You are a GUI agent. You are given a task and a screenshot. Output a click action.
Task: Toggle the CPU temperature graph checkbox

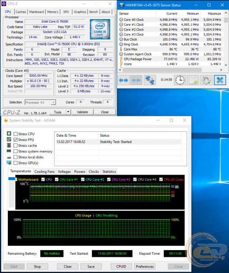[43, 179]
